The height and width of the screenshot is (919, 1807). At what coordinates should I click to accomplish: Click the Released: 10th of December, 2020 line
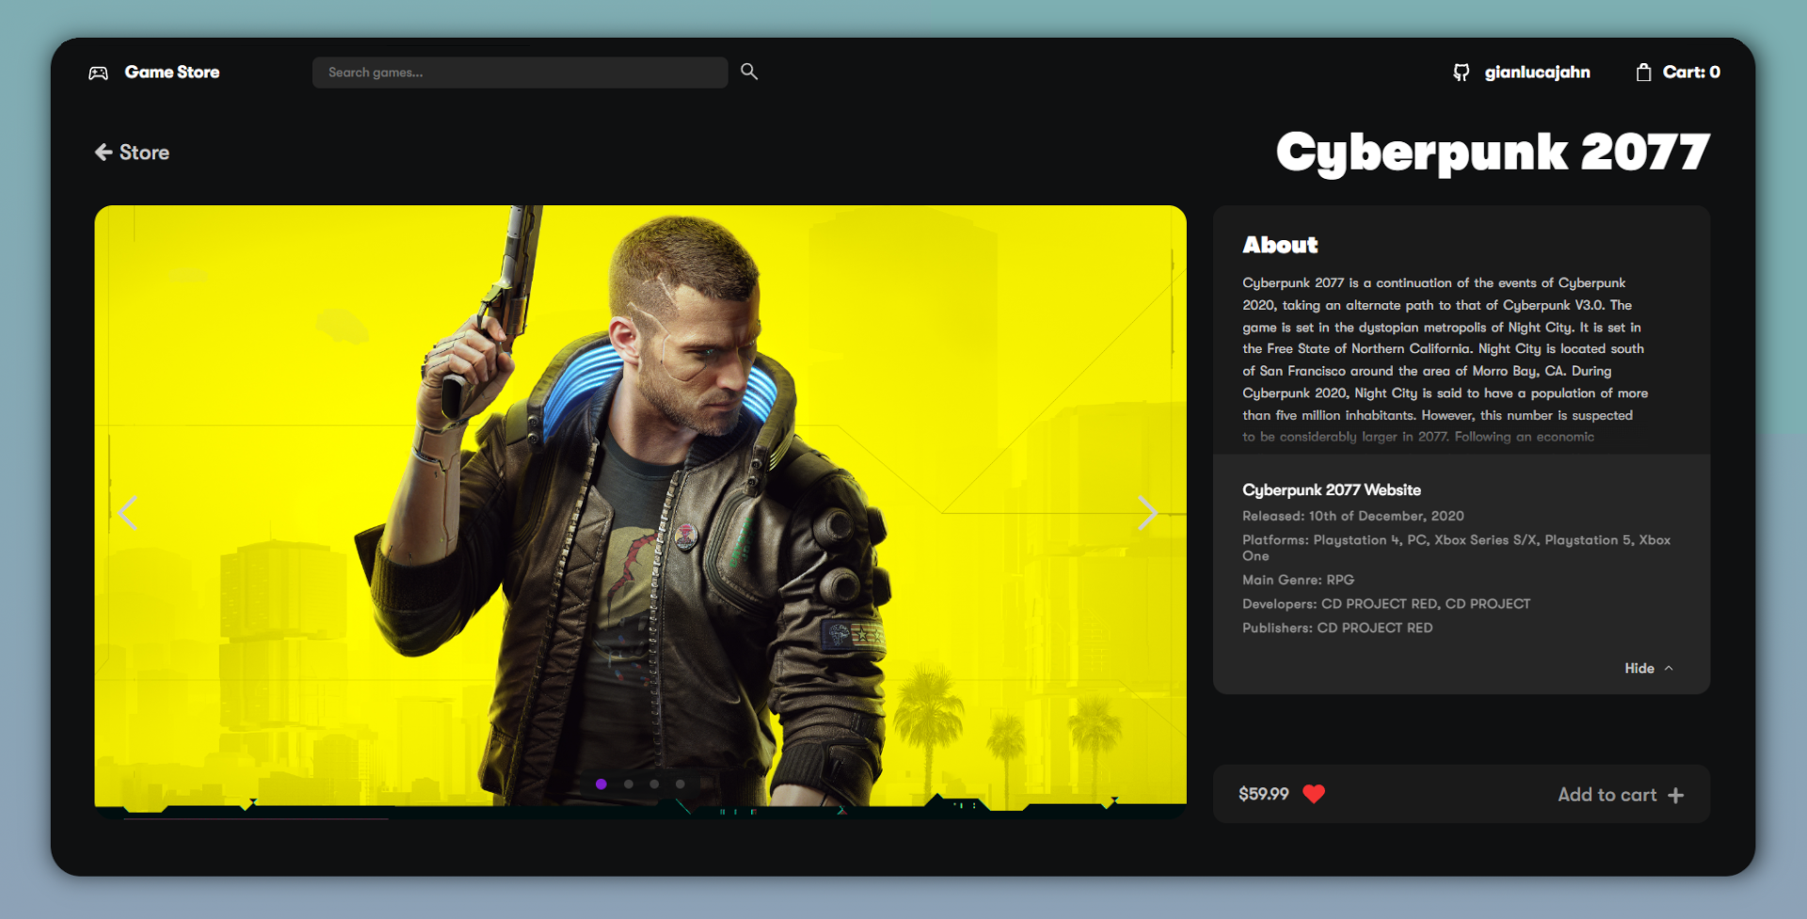[x=1353, y=516]
